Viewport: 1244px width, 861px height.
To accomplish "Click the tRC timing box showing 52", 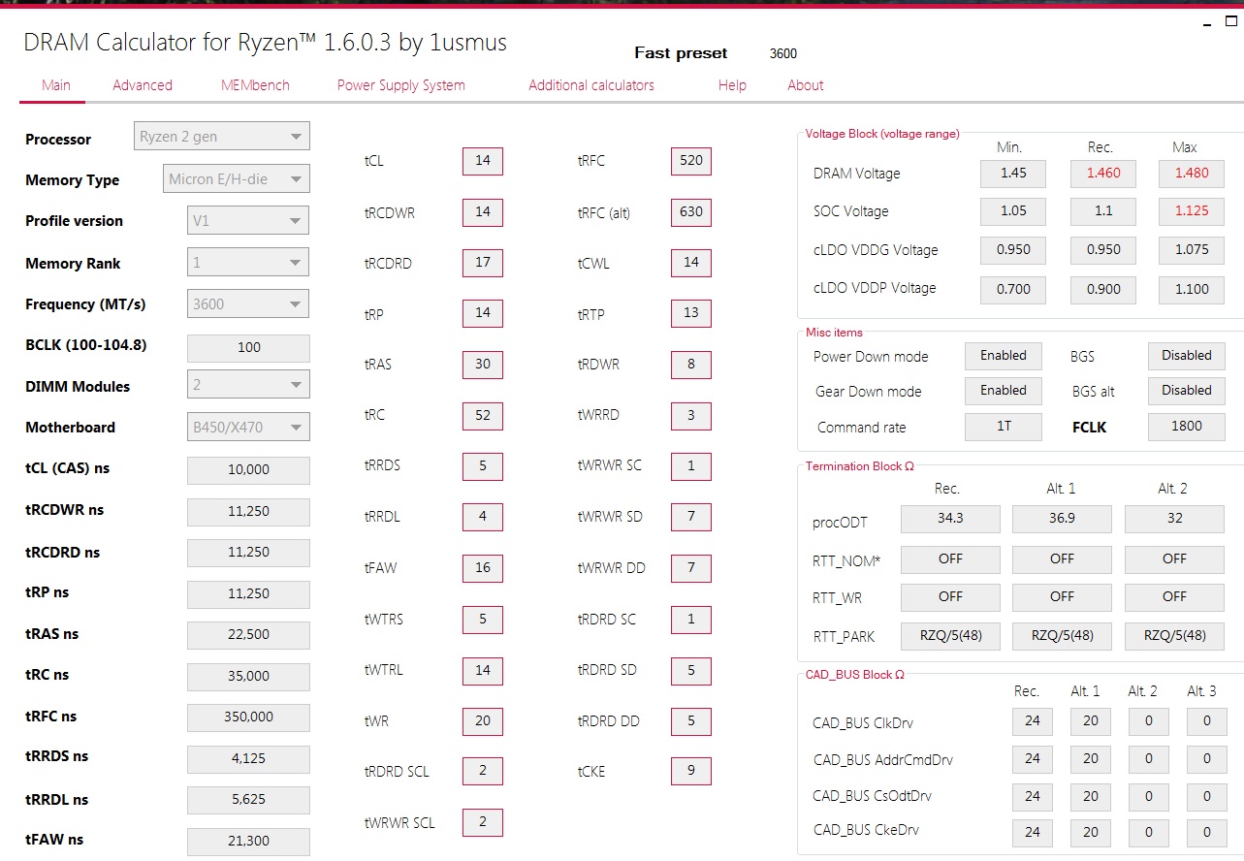I will 483,415.
